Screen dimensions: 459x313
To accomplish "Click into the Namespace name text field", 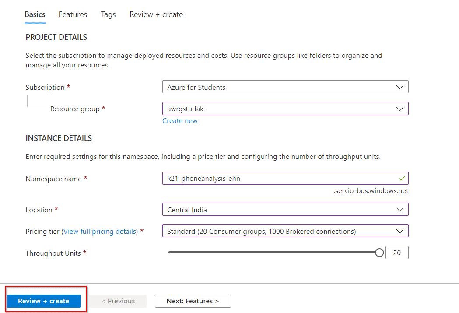I will [x=280, y=179].
